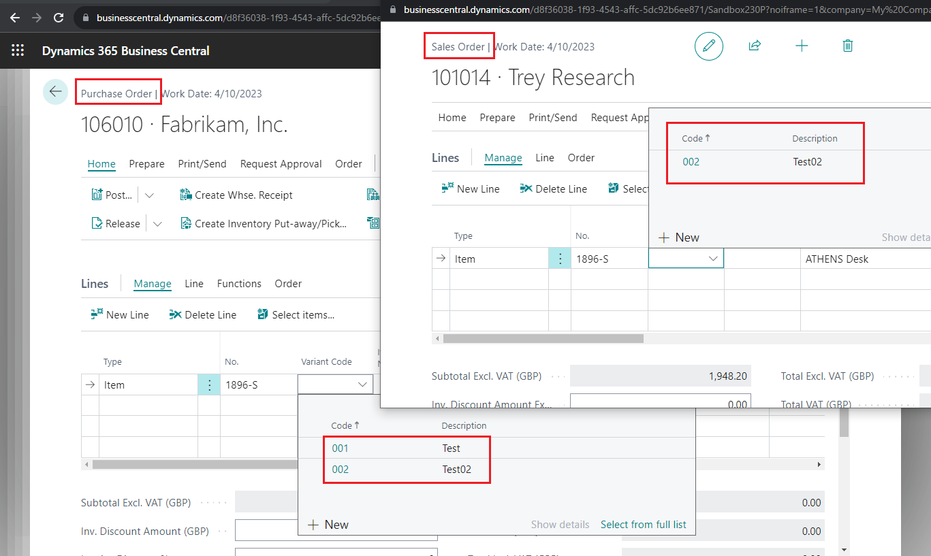
Task: Click the pencil edit icon on Sales Order
Action: [x=708, y=46]
